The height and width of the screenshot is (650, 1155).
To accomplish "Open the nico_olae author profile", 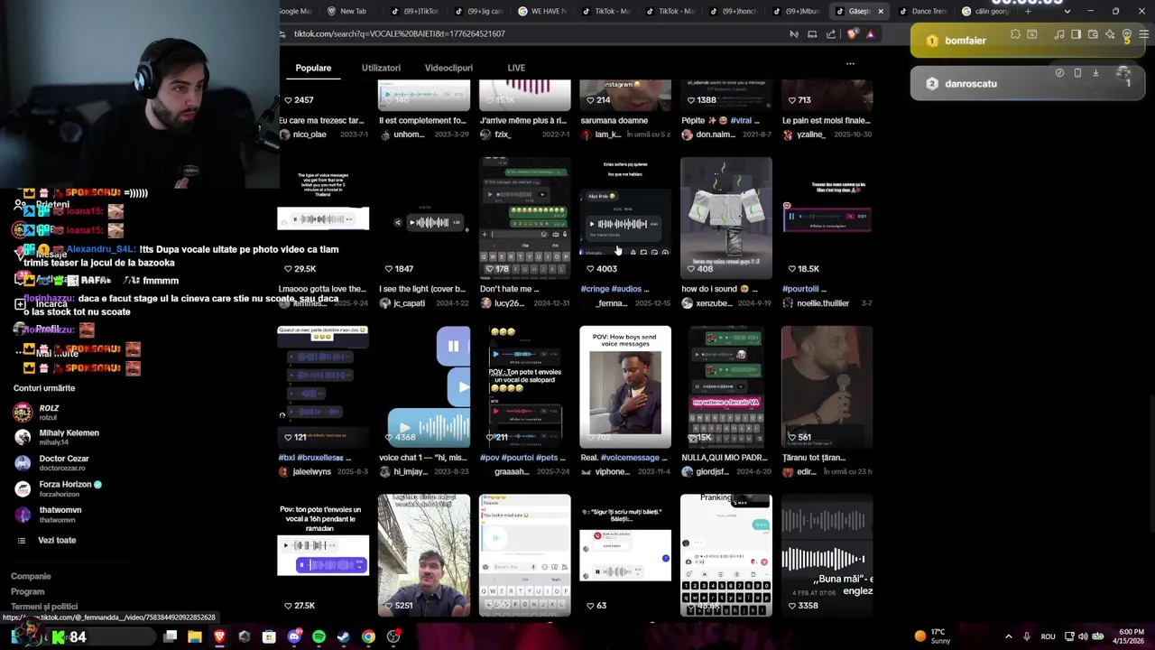I will point(309,135).
